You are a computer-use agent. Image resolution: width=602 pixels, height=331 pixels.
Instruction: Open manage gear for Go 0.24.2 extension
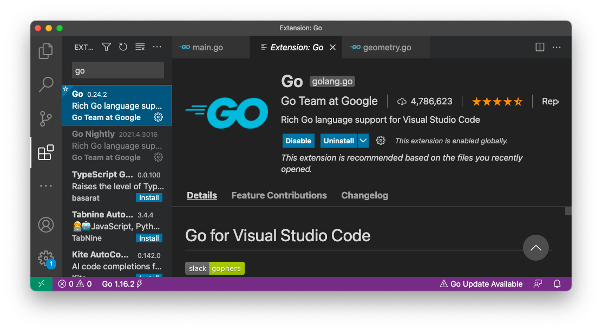(x=158, y=117)
